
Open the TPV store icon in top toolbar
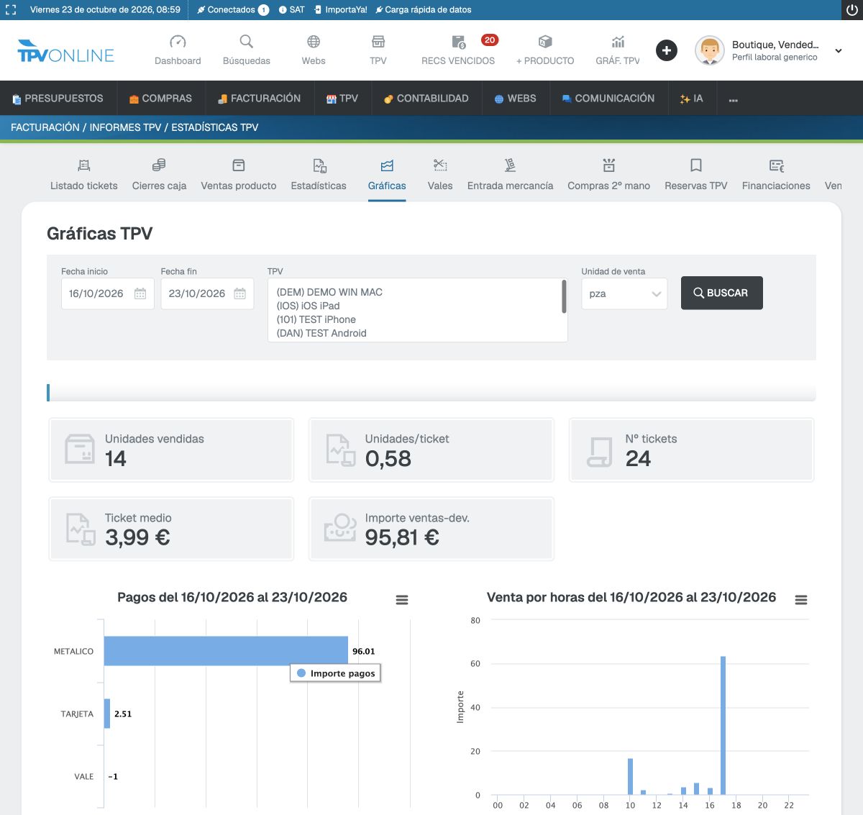tap(378, 42)
